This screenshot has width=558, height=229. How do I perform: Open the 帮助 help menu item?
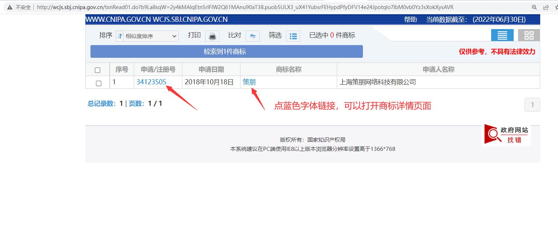pos(411,20)
